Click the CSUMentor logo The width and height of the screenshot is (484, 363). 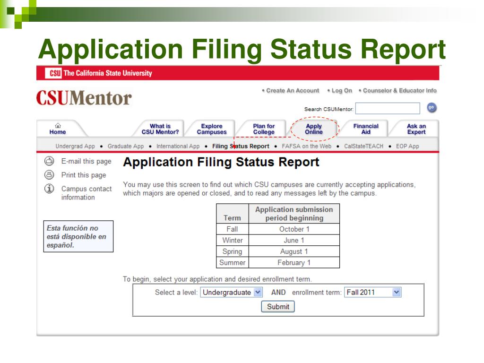(84, 98)
